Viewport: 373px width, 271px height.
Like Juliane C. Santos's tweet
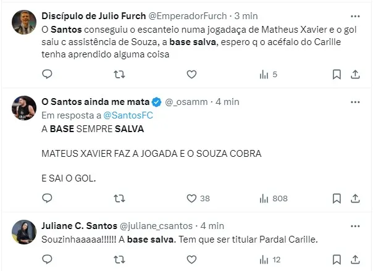pos(191,259)
